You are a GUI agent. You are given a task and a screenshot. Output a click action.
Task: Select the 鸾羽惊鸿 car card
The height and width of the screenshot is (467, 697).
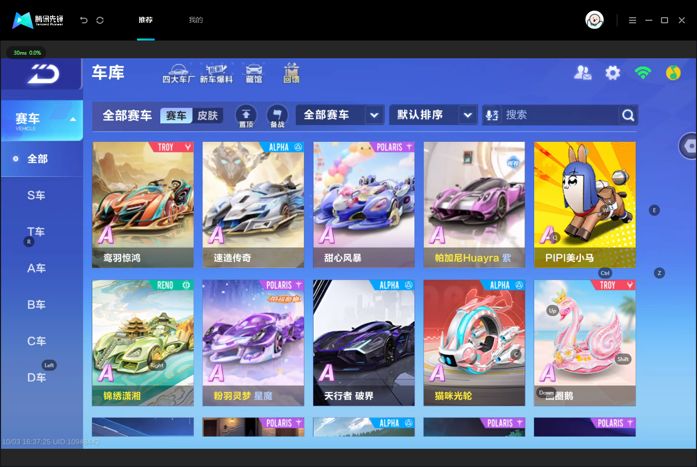click(x=143, y=205)
